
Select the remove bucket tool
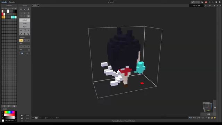pyautogui.click(x=25, y=34)
